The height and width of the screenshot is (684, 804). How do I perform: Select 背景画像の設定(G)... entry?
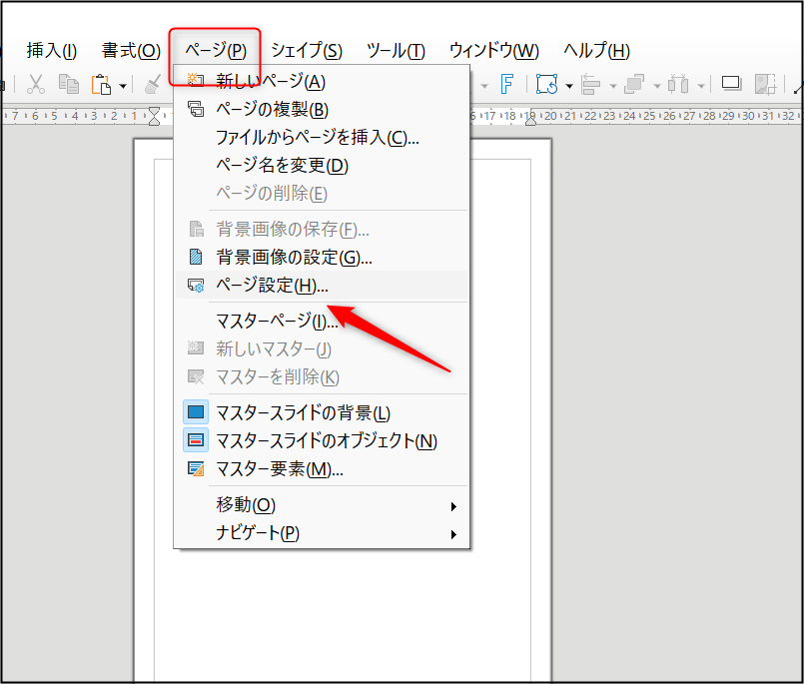[322, 257]
